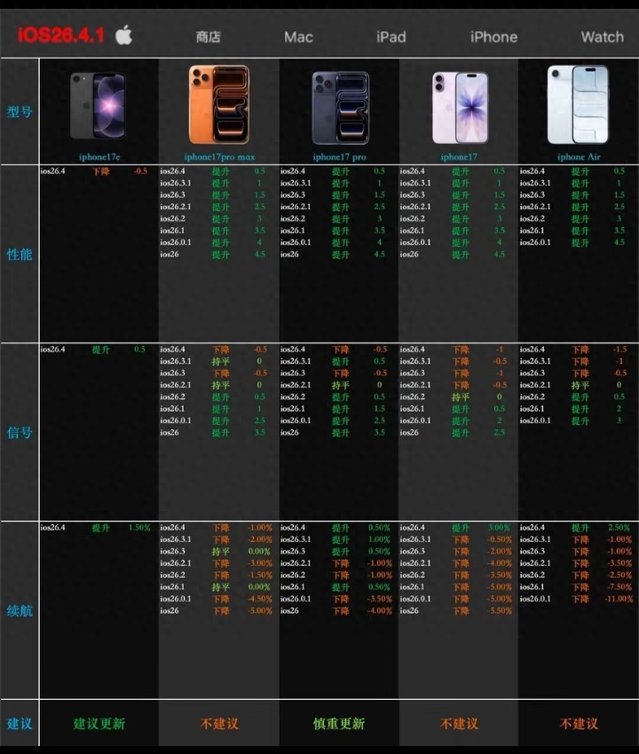
Task: Click 4.5 performance value in iphone Air column
Action: click(x=619, y=242)
